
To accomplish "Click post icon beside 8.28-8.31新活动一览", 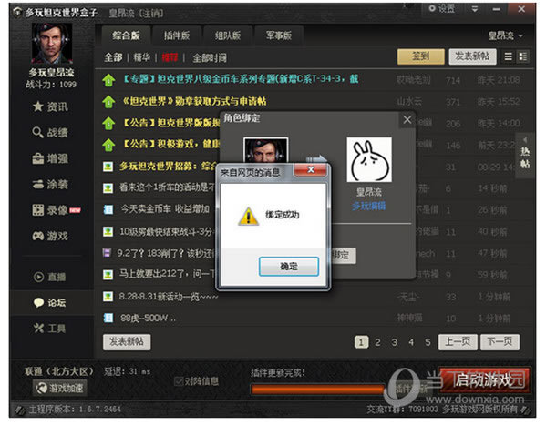I will point(108,297).
